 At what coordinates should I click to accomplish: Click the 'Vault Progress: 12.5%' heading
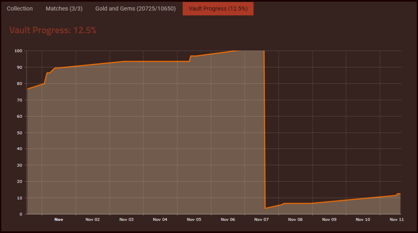[53, 31]
